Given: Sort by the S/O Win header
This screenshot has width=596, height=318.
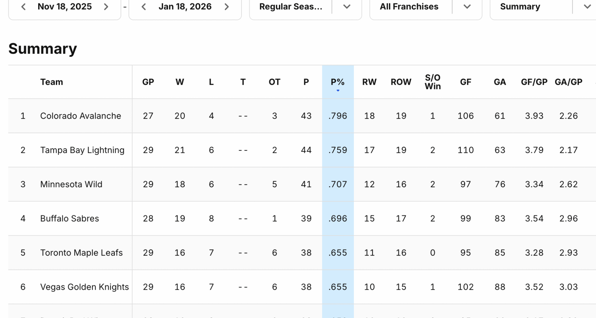Looking at the screenshot, I should pos(432,82).
